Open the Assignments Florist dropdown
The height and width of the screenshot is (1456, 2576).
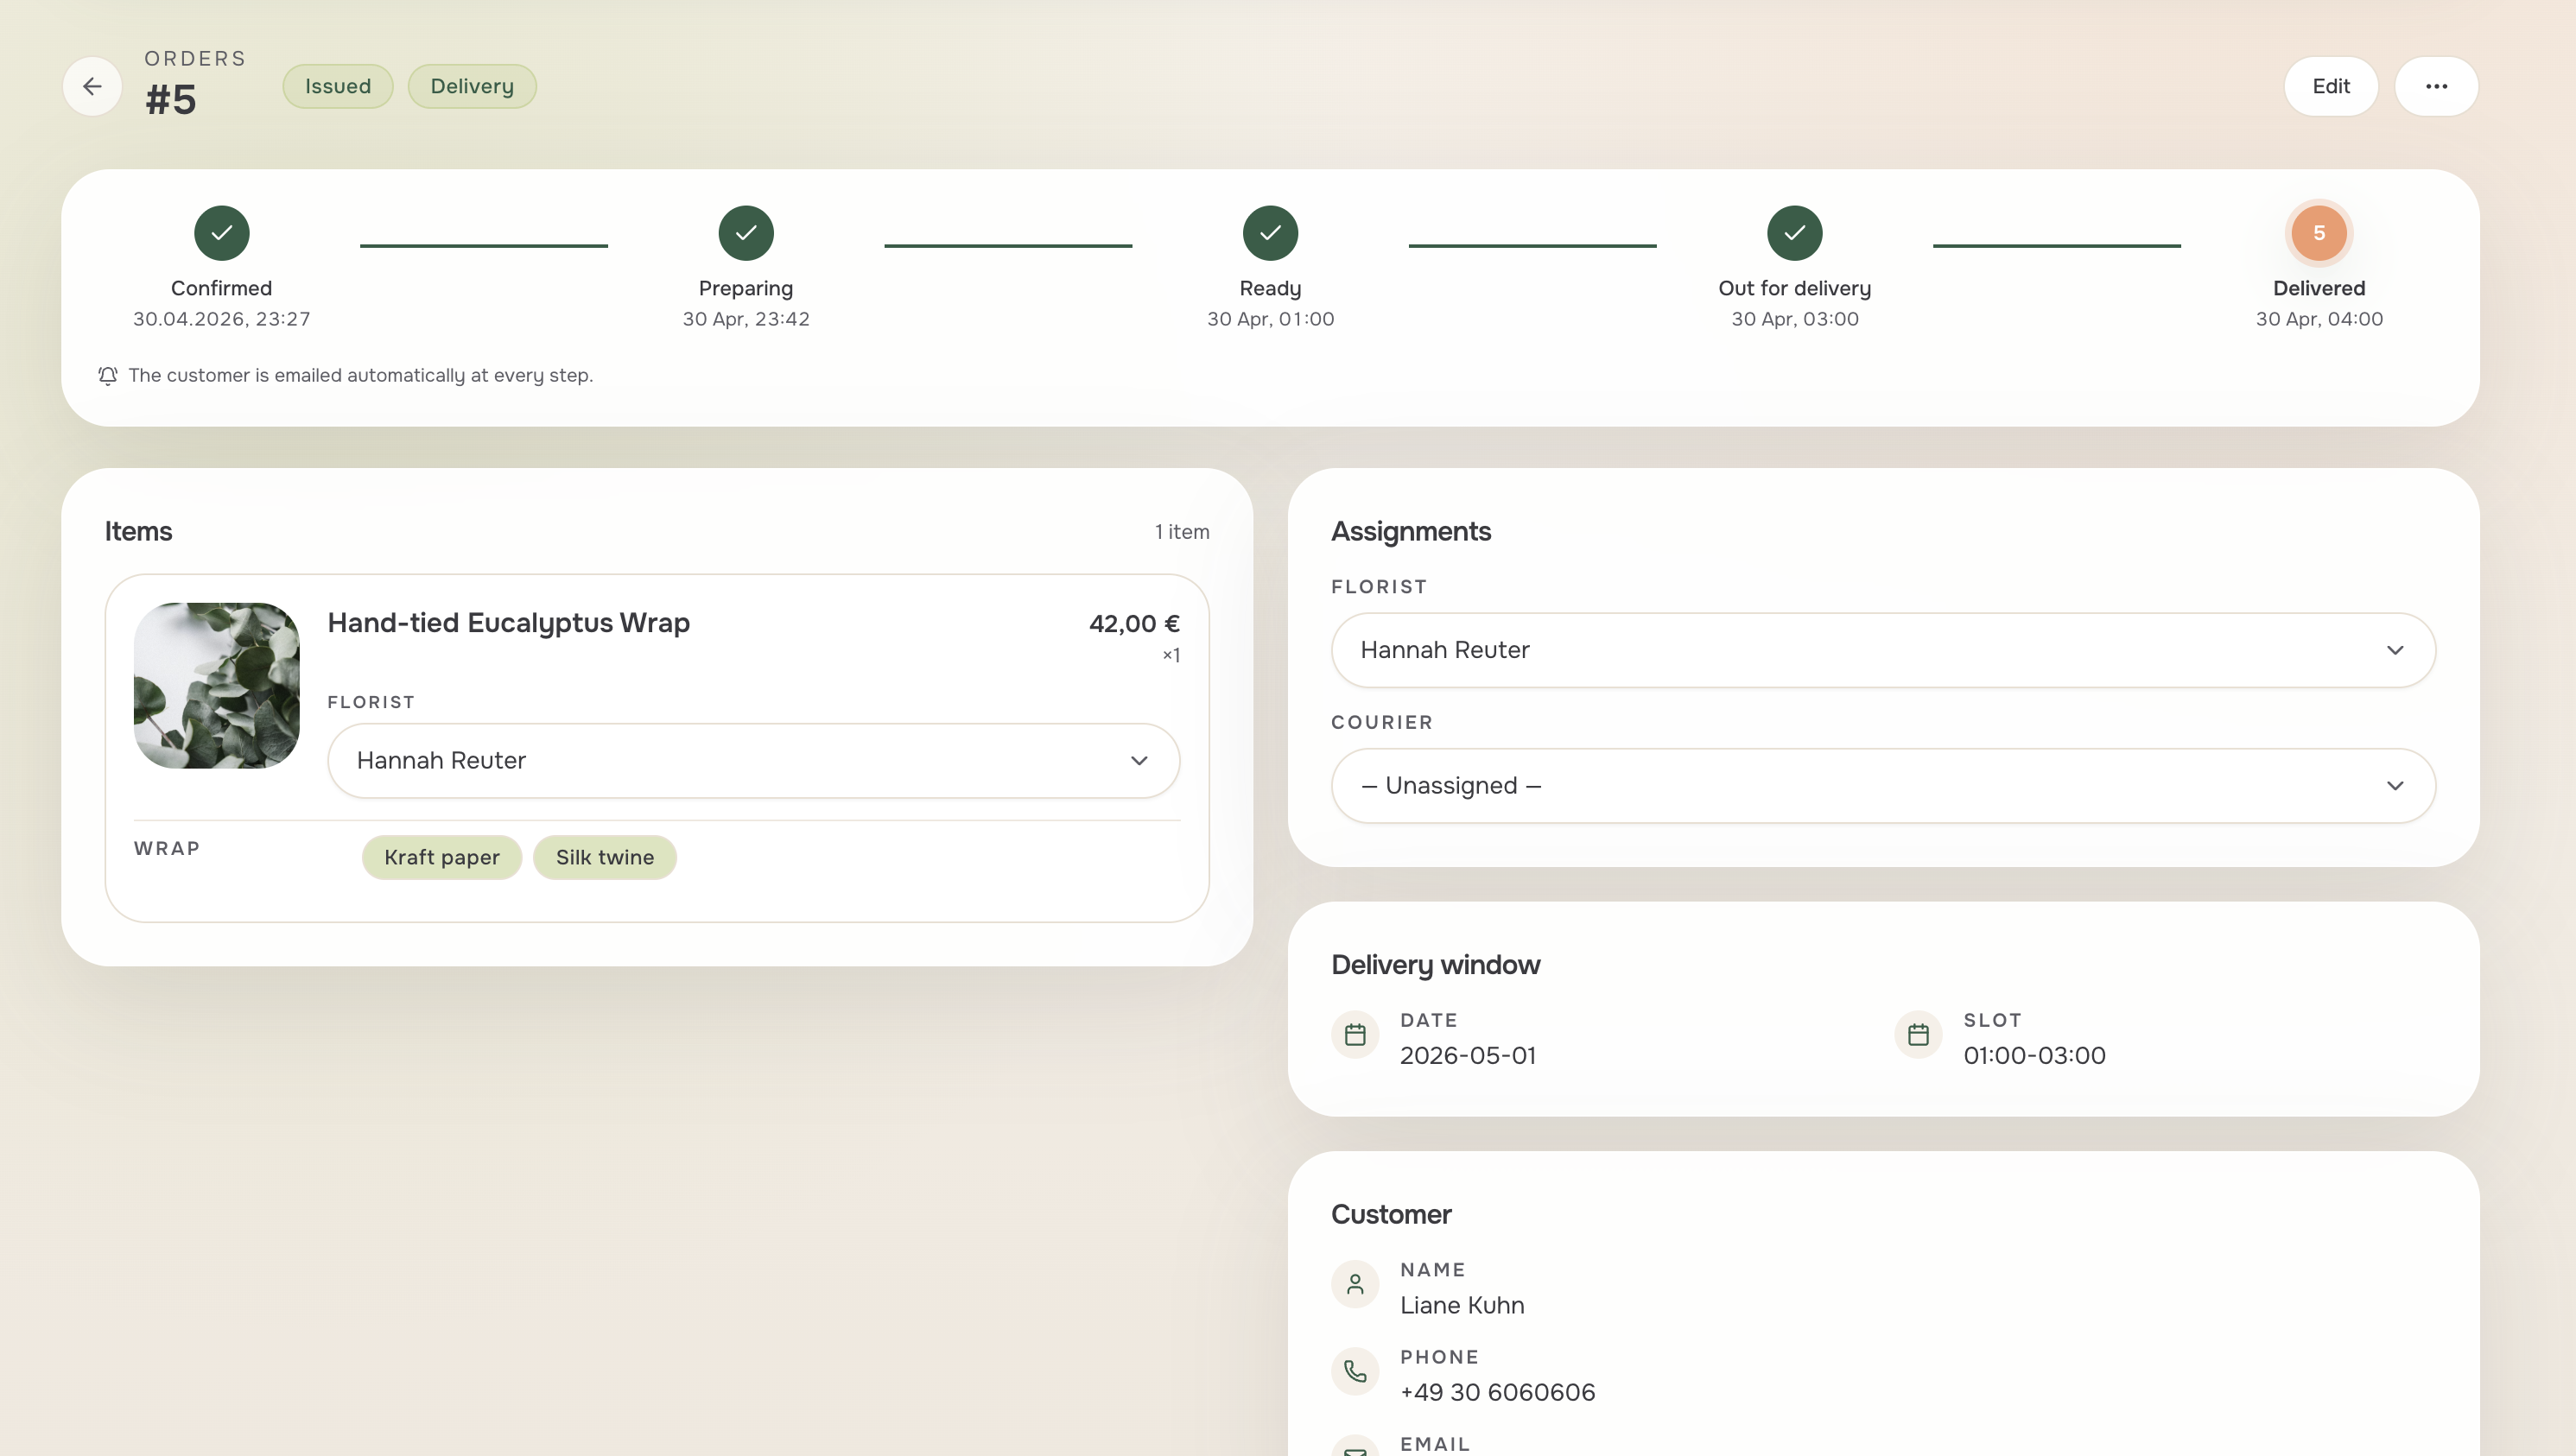[1883, 650]
